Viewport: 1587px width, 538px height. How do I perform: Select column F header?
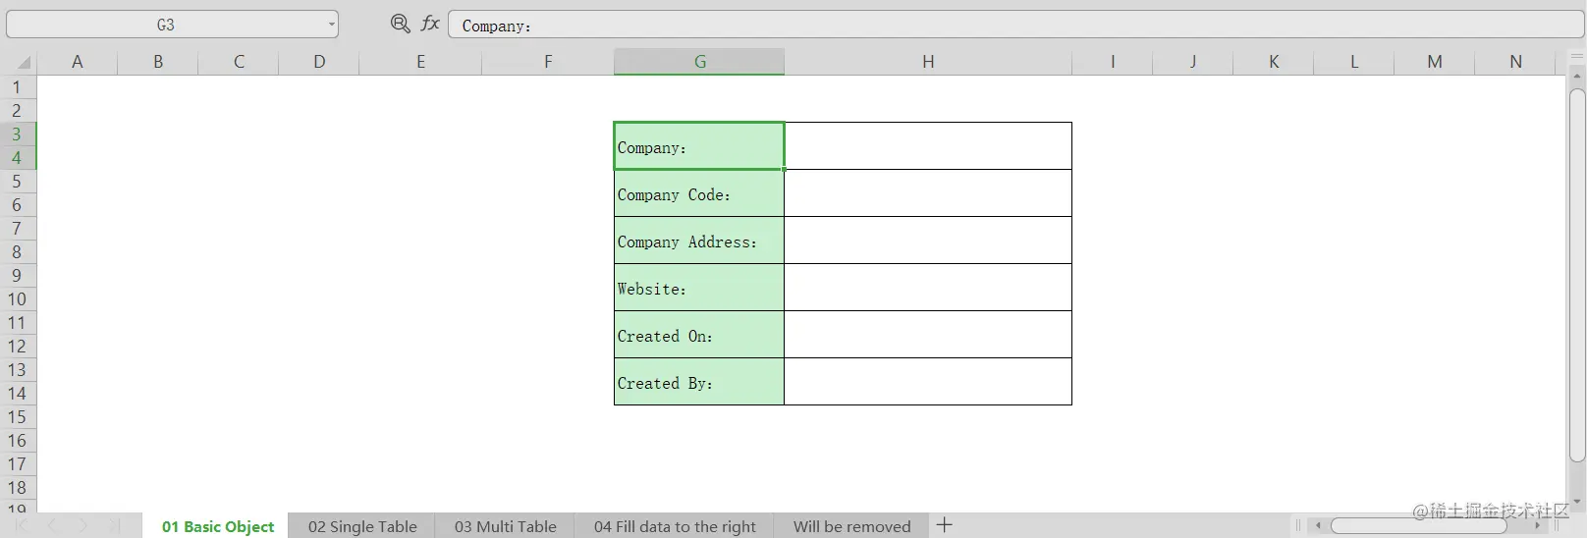point(548,62)
